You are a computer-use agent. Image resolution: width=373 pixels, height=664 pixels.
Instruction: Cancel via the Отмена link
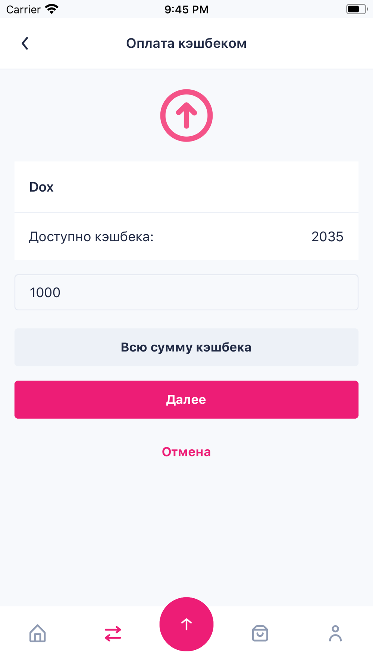click(x=186, y=452)
